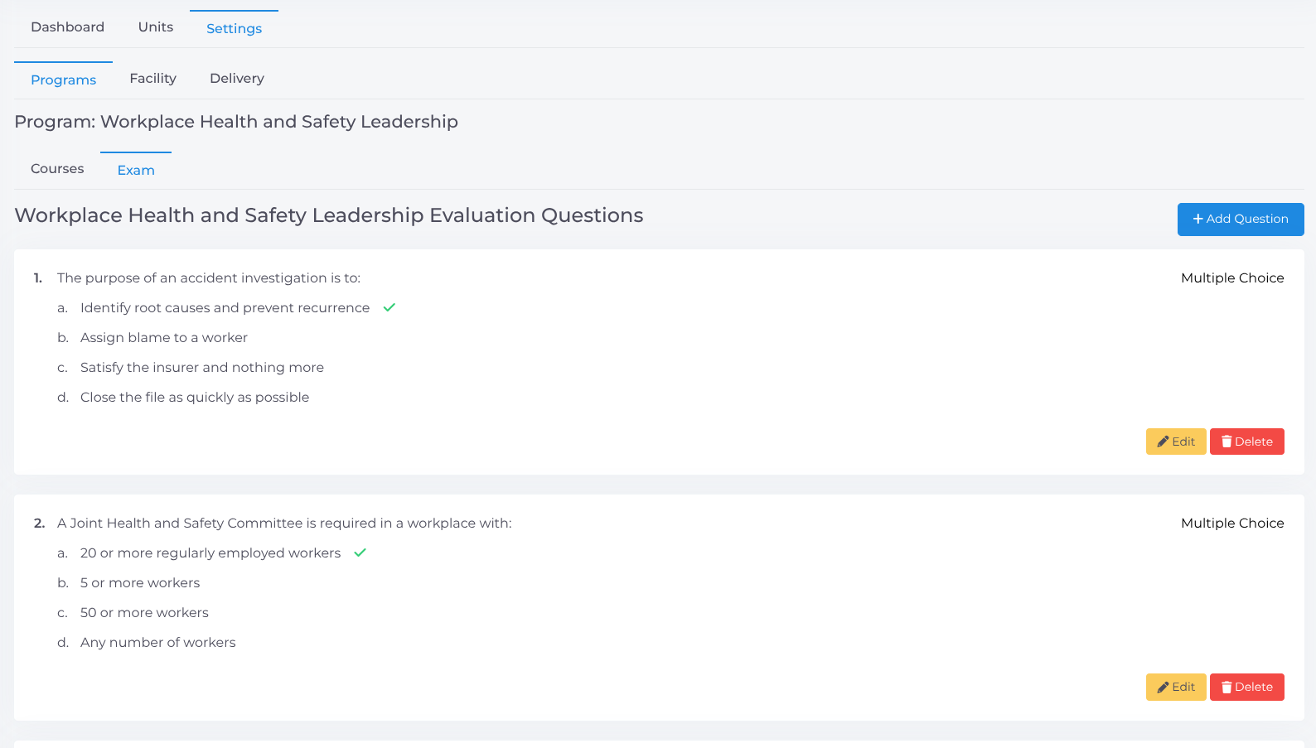Edit the Joint Health and Safety Committee question

[x=1176, y=687]
